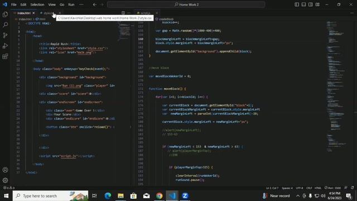Show hidden system tray icons
The height and width of the screenshot is (201, 357).
[298, 196]
